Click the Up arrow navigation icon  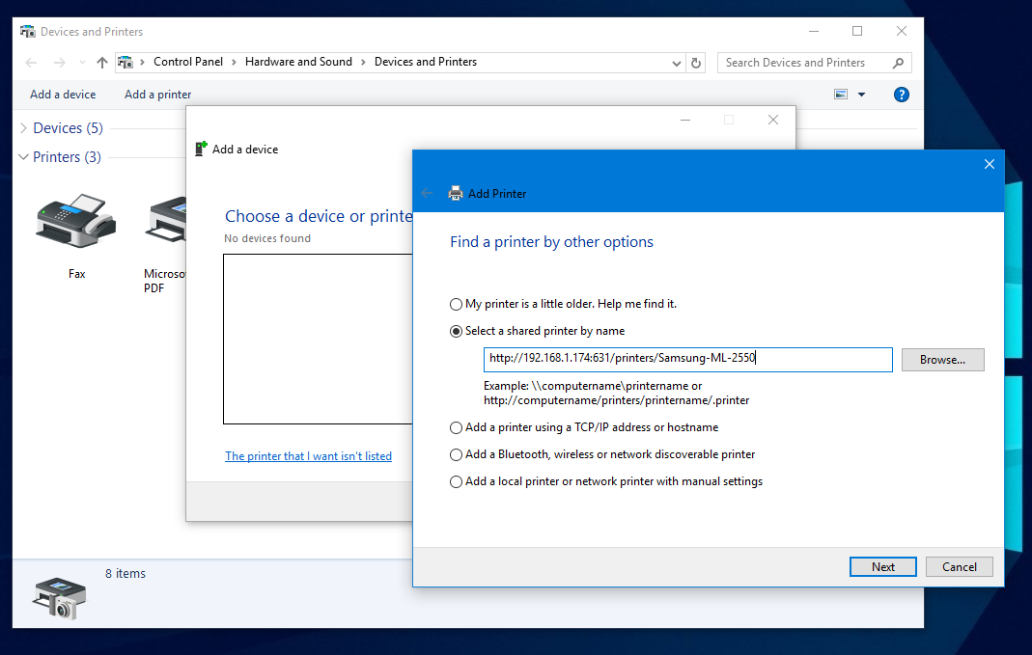(x=102, y=63)
